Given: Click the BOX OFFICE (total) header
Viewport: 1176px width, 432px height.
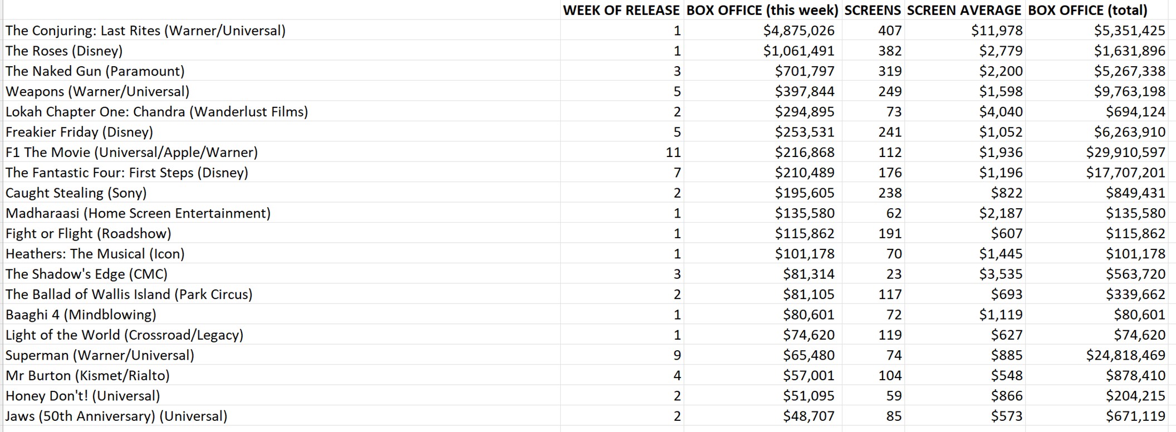Looking at the screenshot, I should pyautogui.click(x=1087, y=10).
